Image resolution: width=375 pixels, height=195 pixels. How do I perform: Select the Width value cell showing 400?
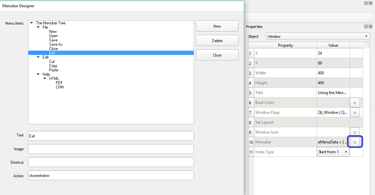333,73
